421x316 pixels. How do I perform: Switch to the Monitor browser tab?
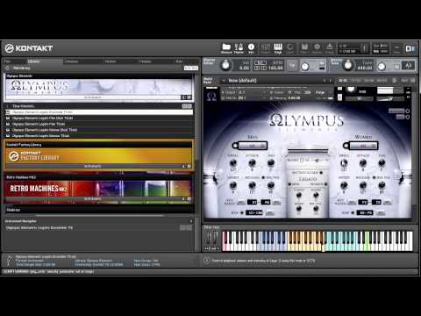click(x=111, y=61)
